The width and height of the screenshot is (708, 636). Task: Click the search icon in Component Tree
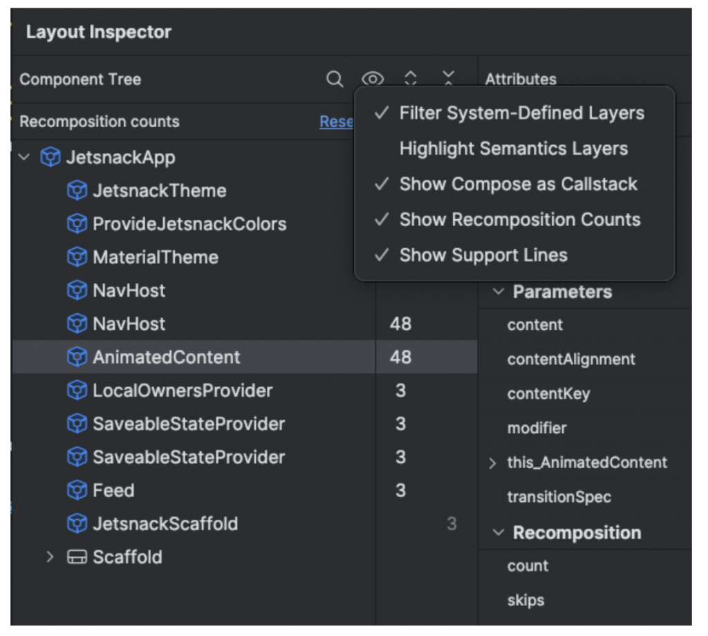tap(335, 79)
